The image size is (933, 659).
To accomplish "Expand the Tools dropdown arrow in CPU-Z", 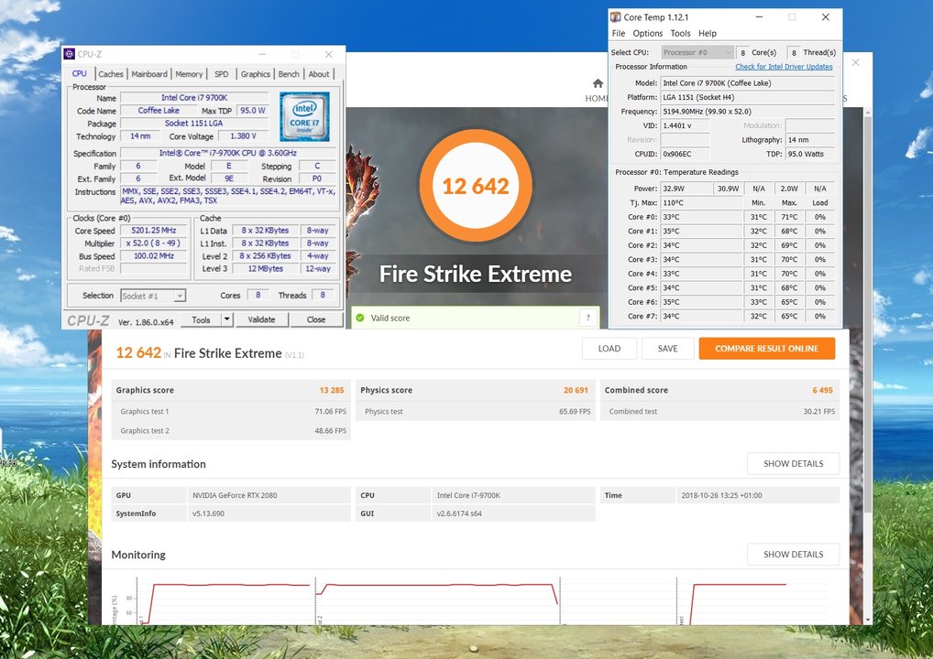I will click(x=226, y=319).
